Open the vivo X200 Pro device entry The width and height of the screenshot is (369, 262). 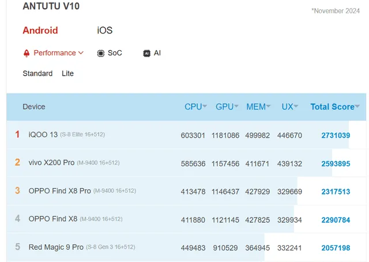[x=51, y=163]
